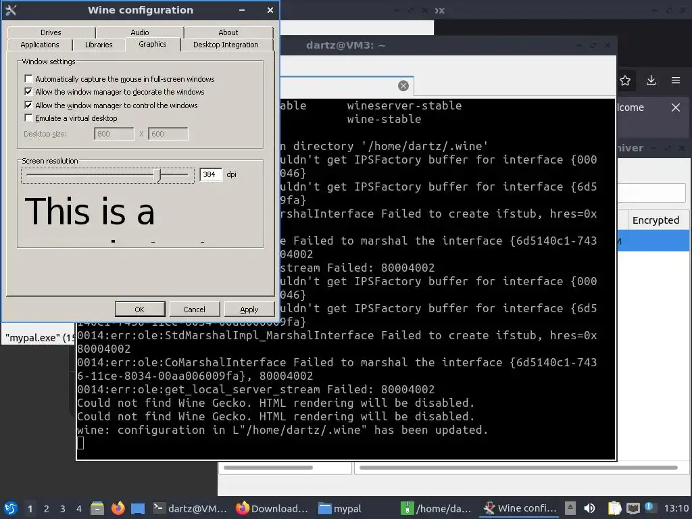The width and height of the screenshot is (692, 519).
Task: Switch to /home/da archiver taskbar entry
Action: coord(436,508)
